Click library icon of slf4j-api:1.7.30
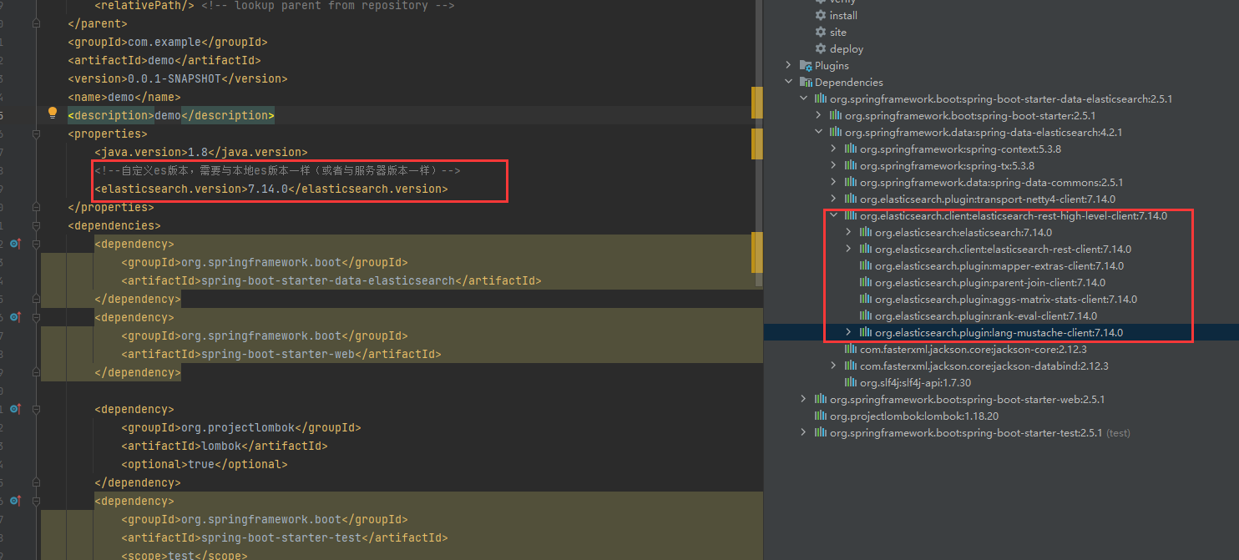 [851, 382]
